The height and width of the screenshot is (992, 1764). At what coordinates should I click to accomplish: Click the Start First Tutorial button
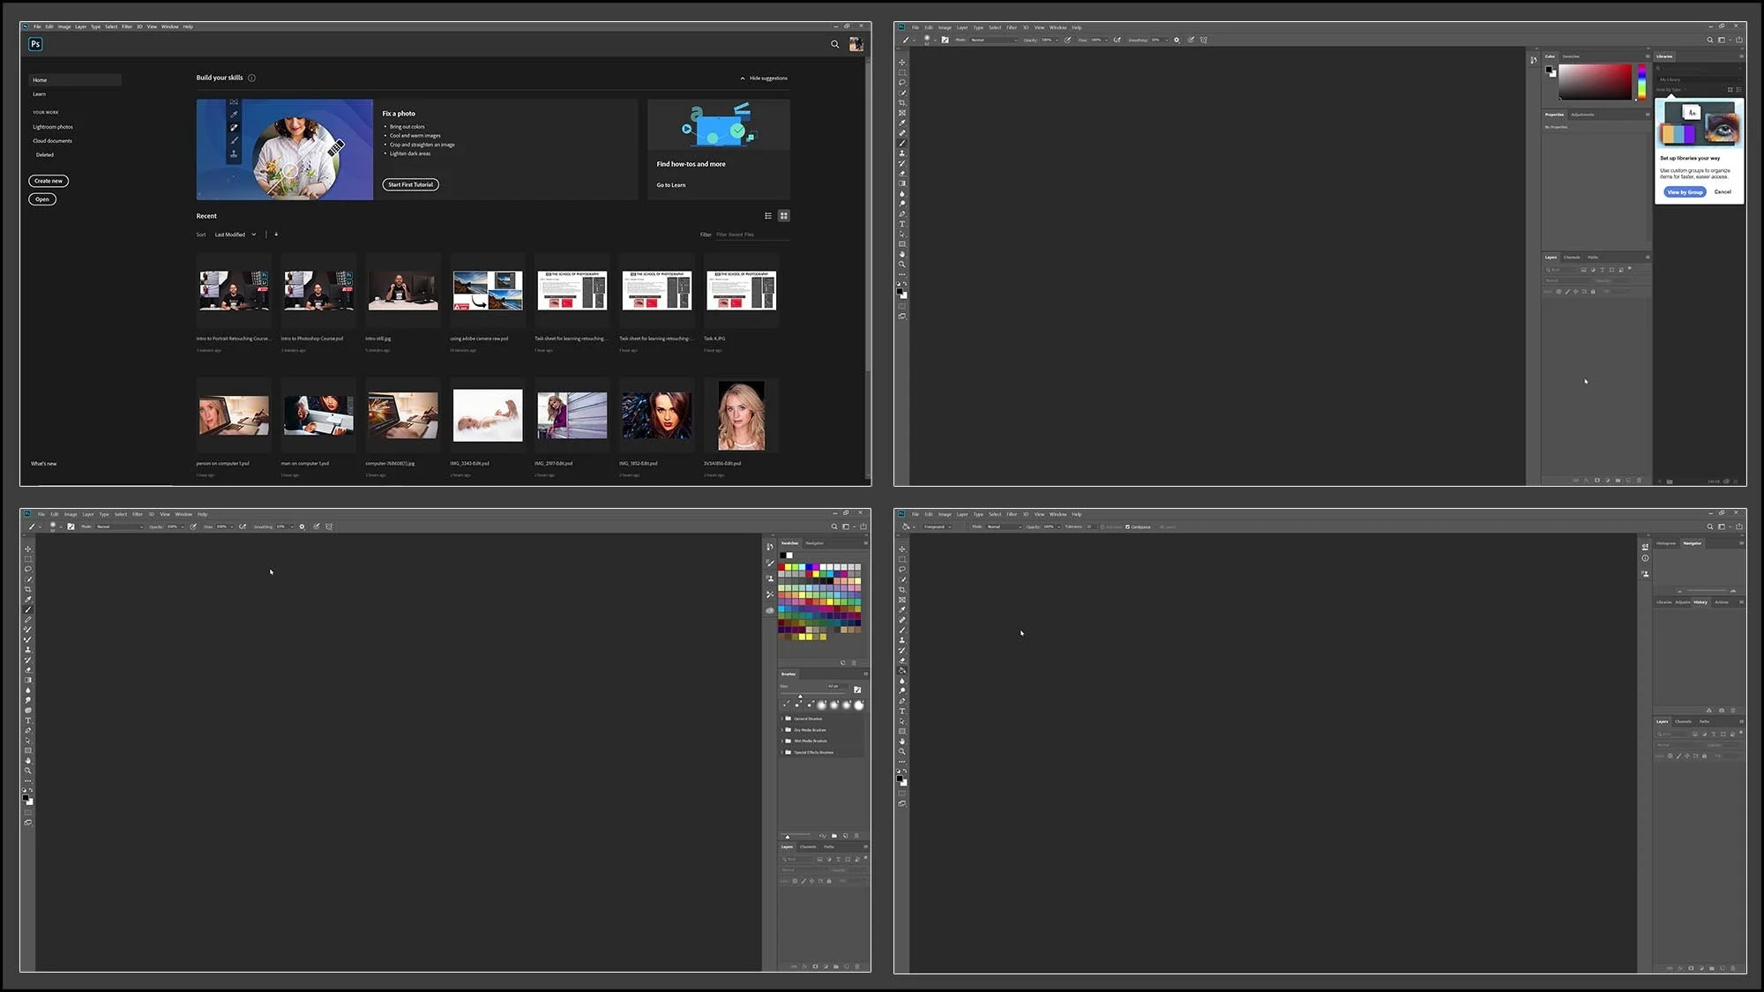click(x=410, y=184)
